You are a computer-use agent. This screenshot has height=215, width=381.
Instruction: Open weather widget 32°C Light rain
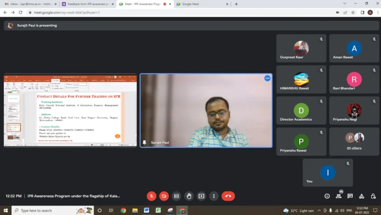[x=298, y=211]
